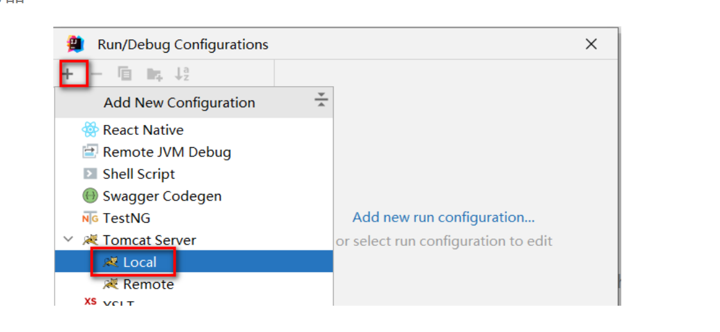Choose Swagger Codegen from the list
The width and height of the screenshot is (720, 332).
[193, 197]
